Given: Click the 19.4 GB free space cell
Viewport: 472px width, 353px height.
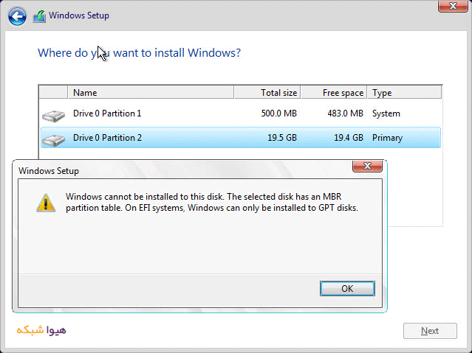Looking at the screenshot, I should (x=346, y=138).
